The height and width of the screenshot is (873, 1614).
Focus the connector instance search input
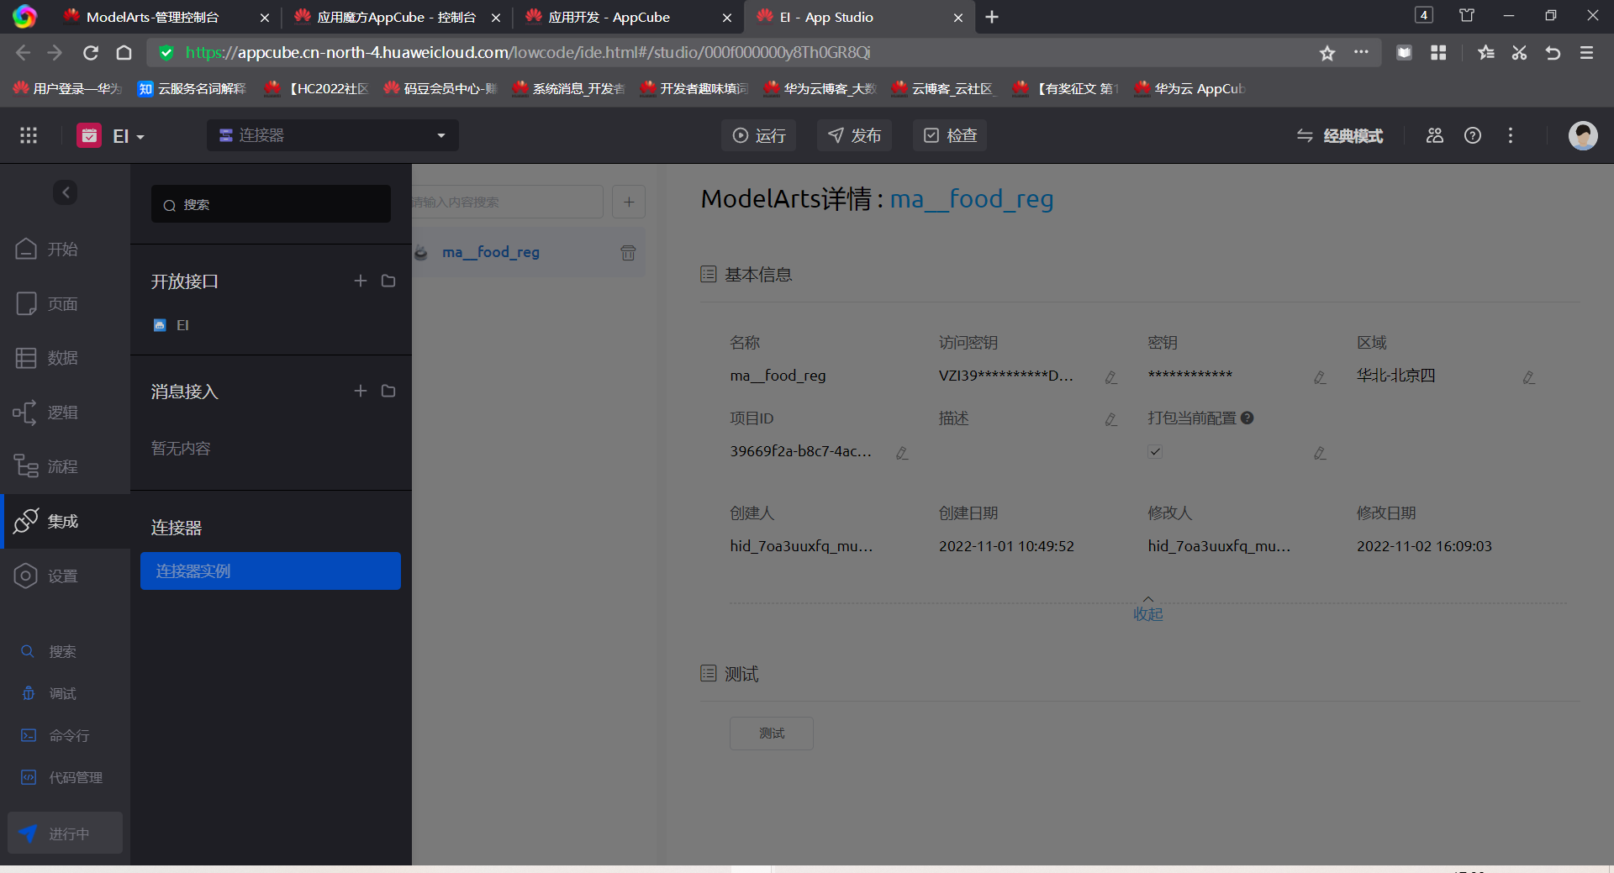[506, 202]
